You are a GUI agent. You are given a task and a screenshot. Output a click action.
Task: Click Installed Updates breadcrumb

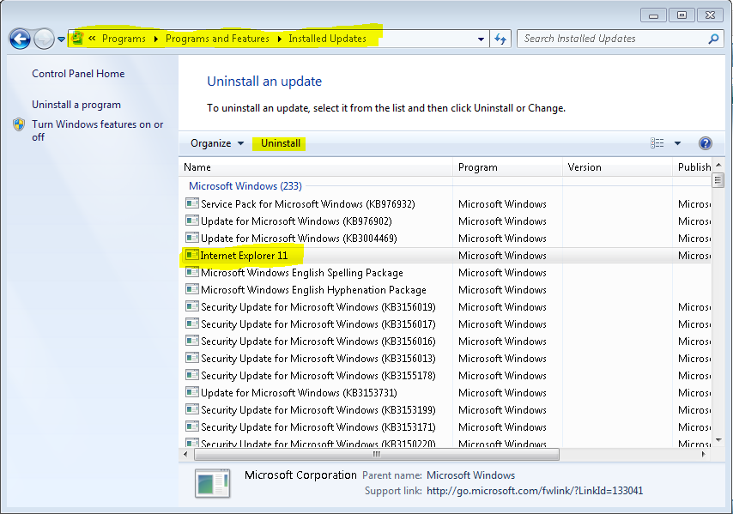pyautogui.click(x=327, y=39)
